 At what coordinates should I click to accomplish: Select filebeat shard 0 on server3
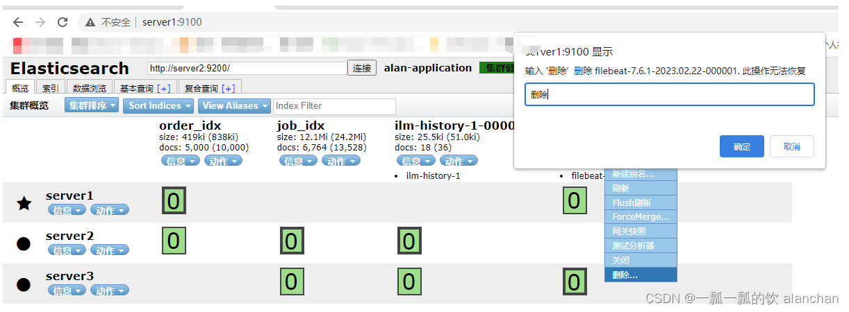tap(574, 281)
